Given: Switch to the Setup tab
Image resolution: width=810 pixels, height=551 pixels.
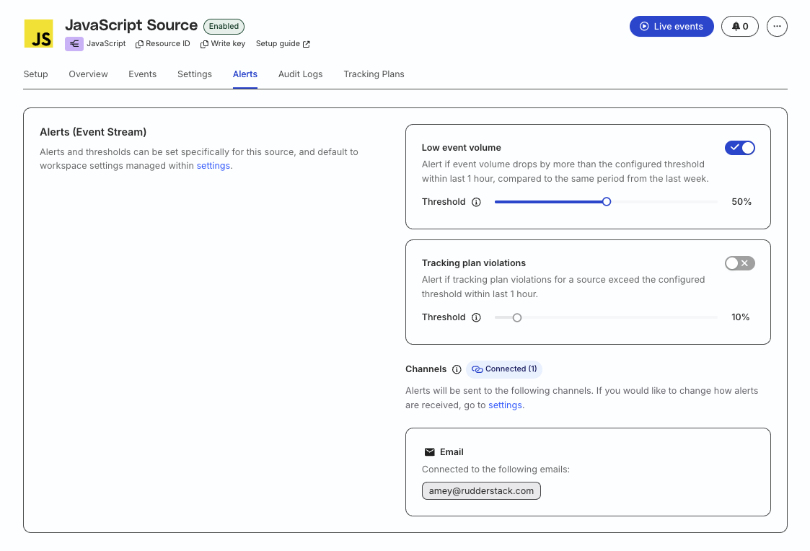Looking at the screenshot, I should (35, 74).
